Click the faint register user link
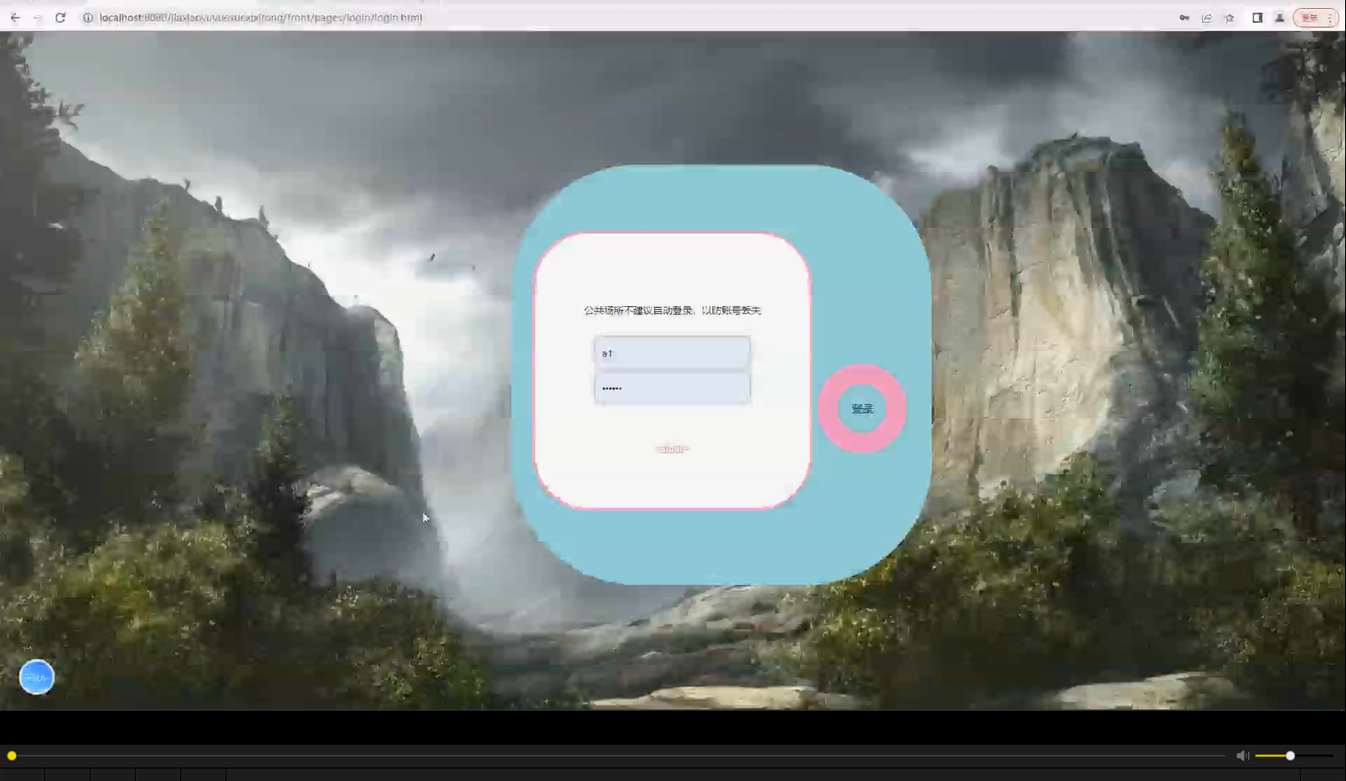Viewport: 1346px width, 781px height. tap(672, 449)
